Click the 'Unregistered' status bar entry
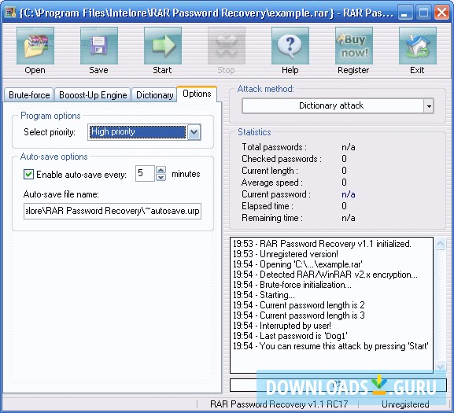This screenshot has width=454, height=413. [x=405, y=404]
